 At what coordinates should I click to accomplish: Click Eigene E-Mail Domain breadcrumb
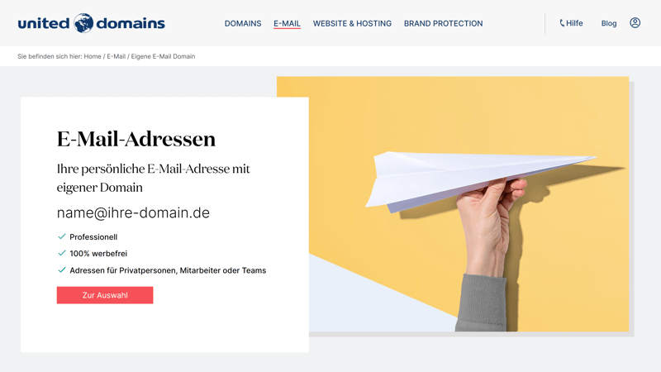pos(163,56)
